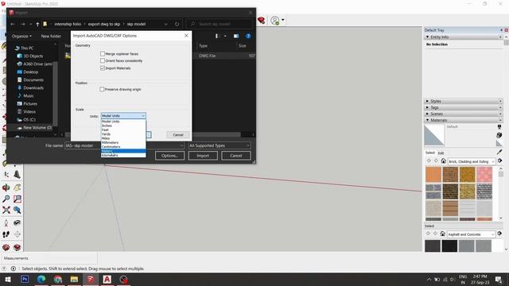Image resolution: width=509 pixels, height=286 pixels.
Task: Open the Units combo box showing Model Units
Action: (x=123, y=116)
